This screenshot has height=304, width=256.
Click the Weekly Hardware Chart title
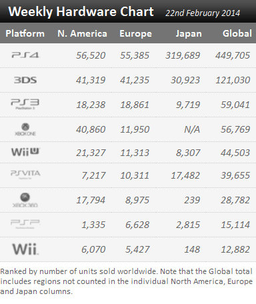pyautogui.click(x=81, y=11)
